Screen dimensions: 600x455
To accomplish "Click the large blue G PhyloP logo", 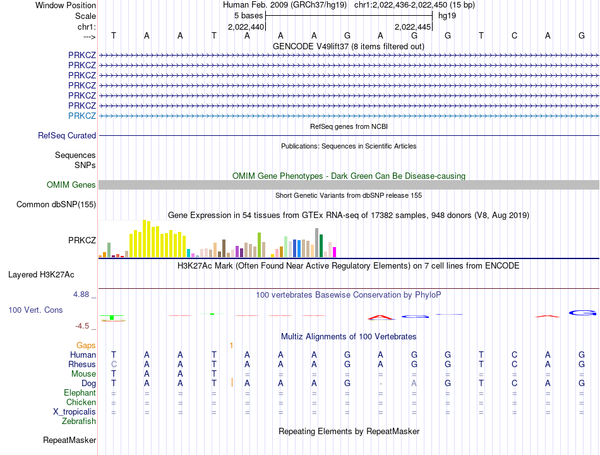I will [582, 313].
